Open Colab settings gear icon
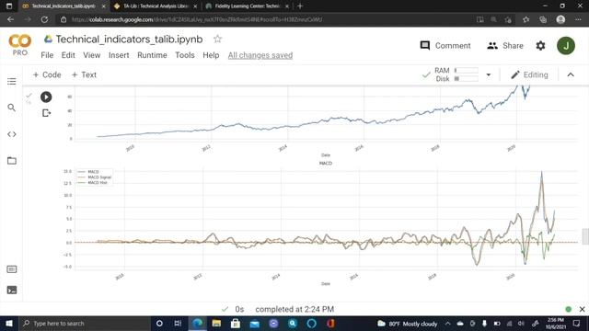The image size is (589, 331). pos(540,46)
